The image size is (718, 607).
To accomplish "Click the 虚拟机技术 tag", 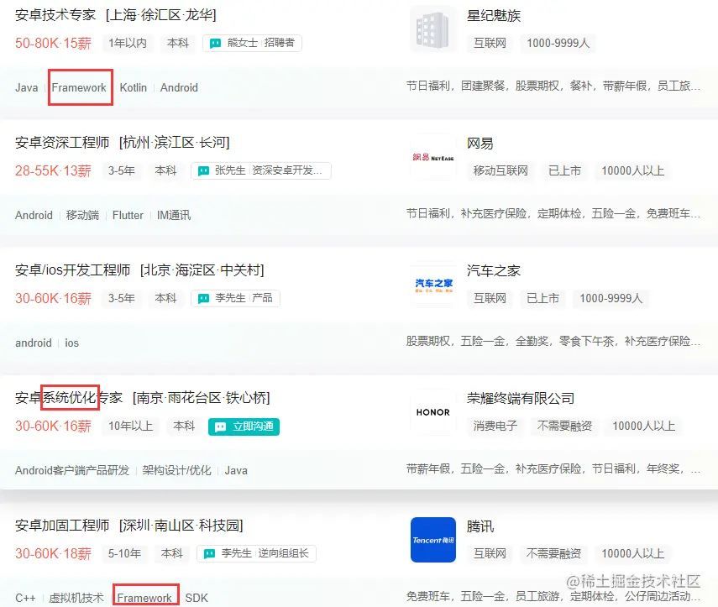I will pyautogui.click(x=76, y=598).
